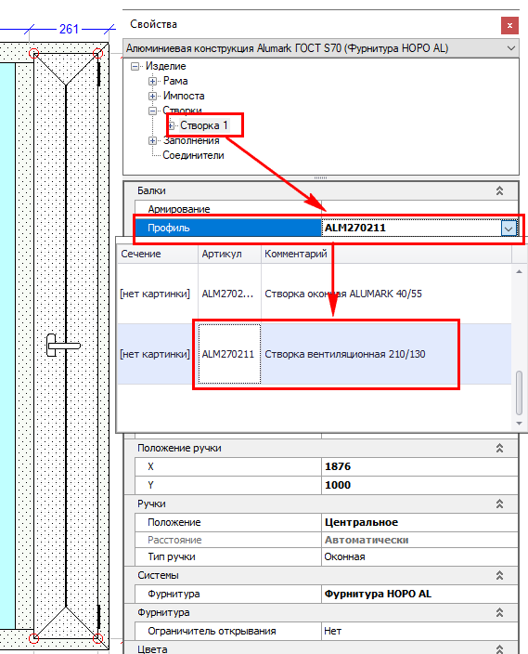The height and width of the screenshot is (654, 528).
Task: Click the 261 dimension label
Action: pyautogui.click(x=69, y=29)
